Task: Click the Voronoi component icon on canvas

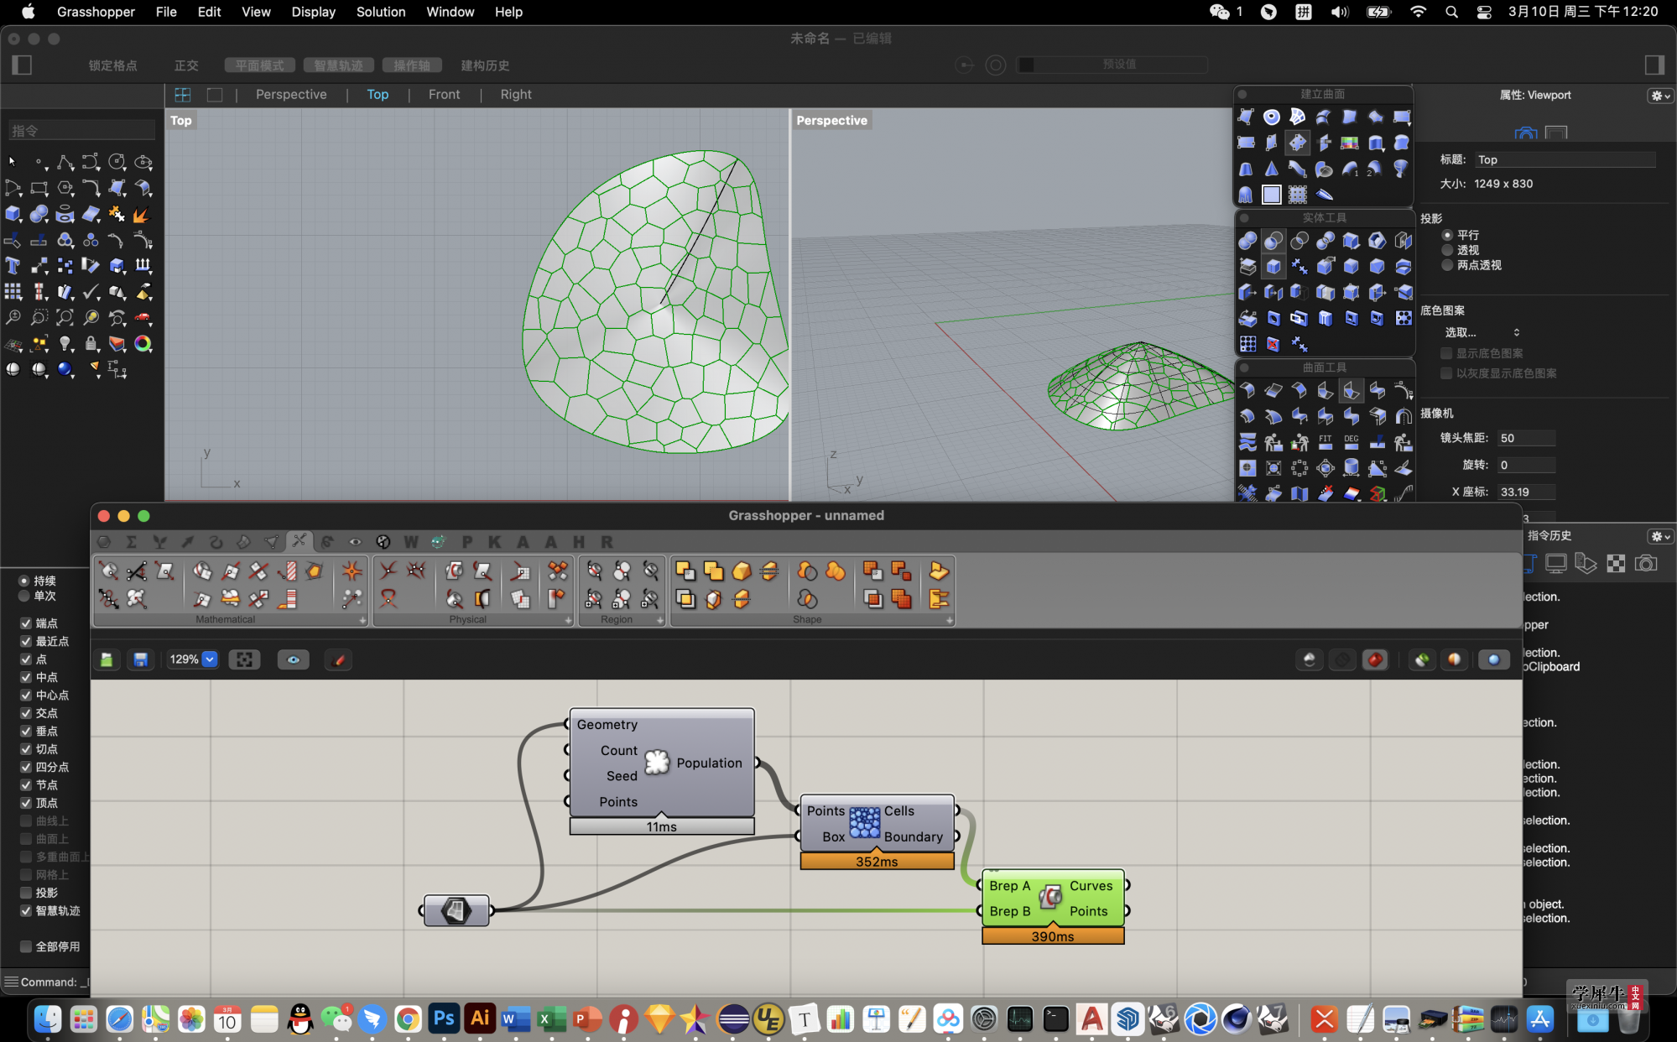Action: [865, 823]
